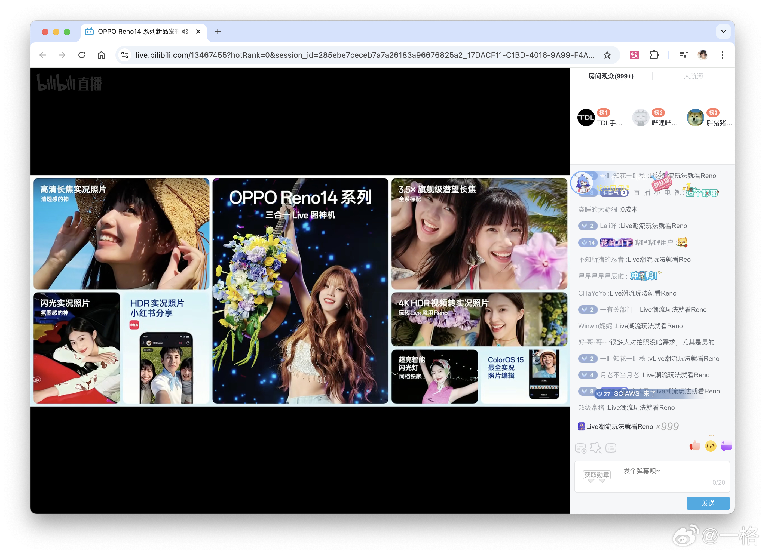The width and height of the screenshot is (765, 554).
Task: Click the 好-哥-哥-- chat message
Action: point(646,342)
